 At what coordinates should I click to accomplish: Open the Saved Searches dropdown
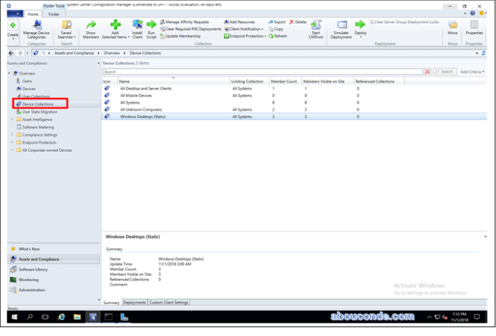pyautogui.click(x=66, y=29)
